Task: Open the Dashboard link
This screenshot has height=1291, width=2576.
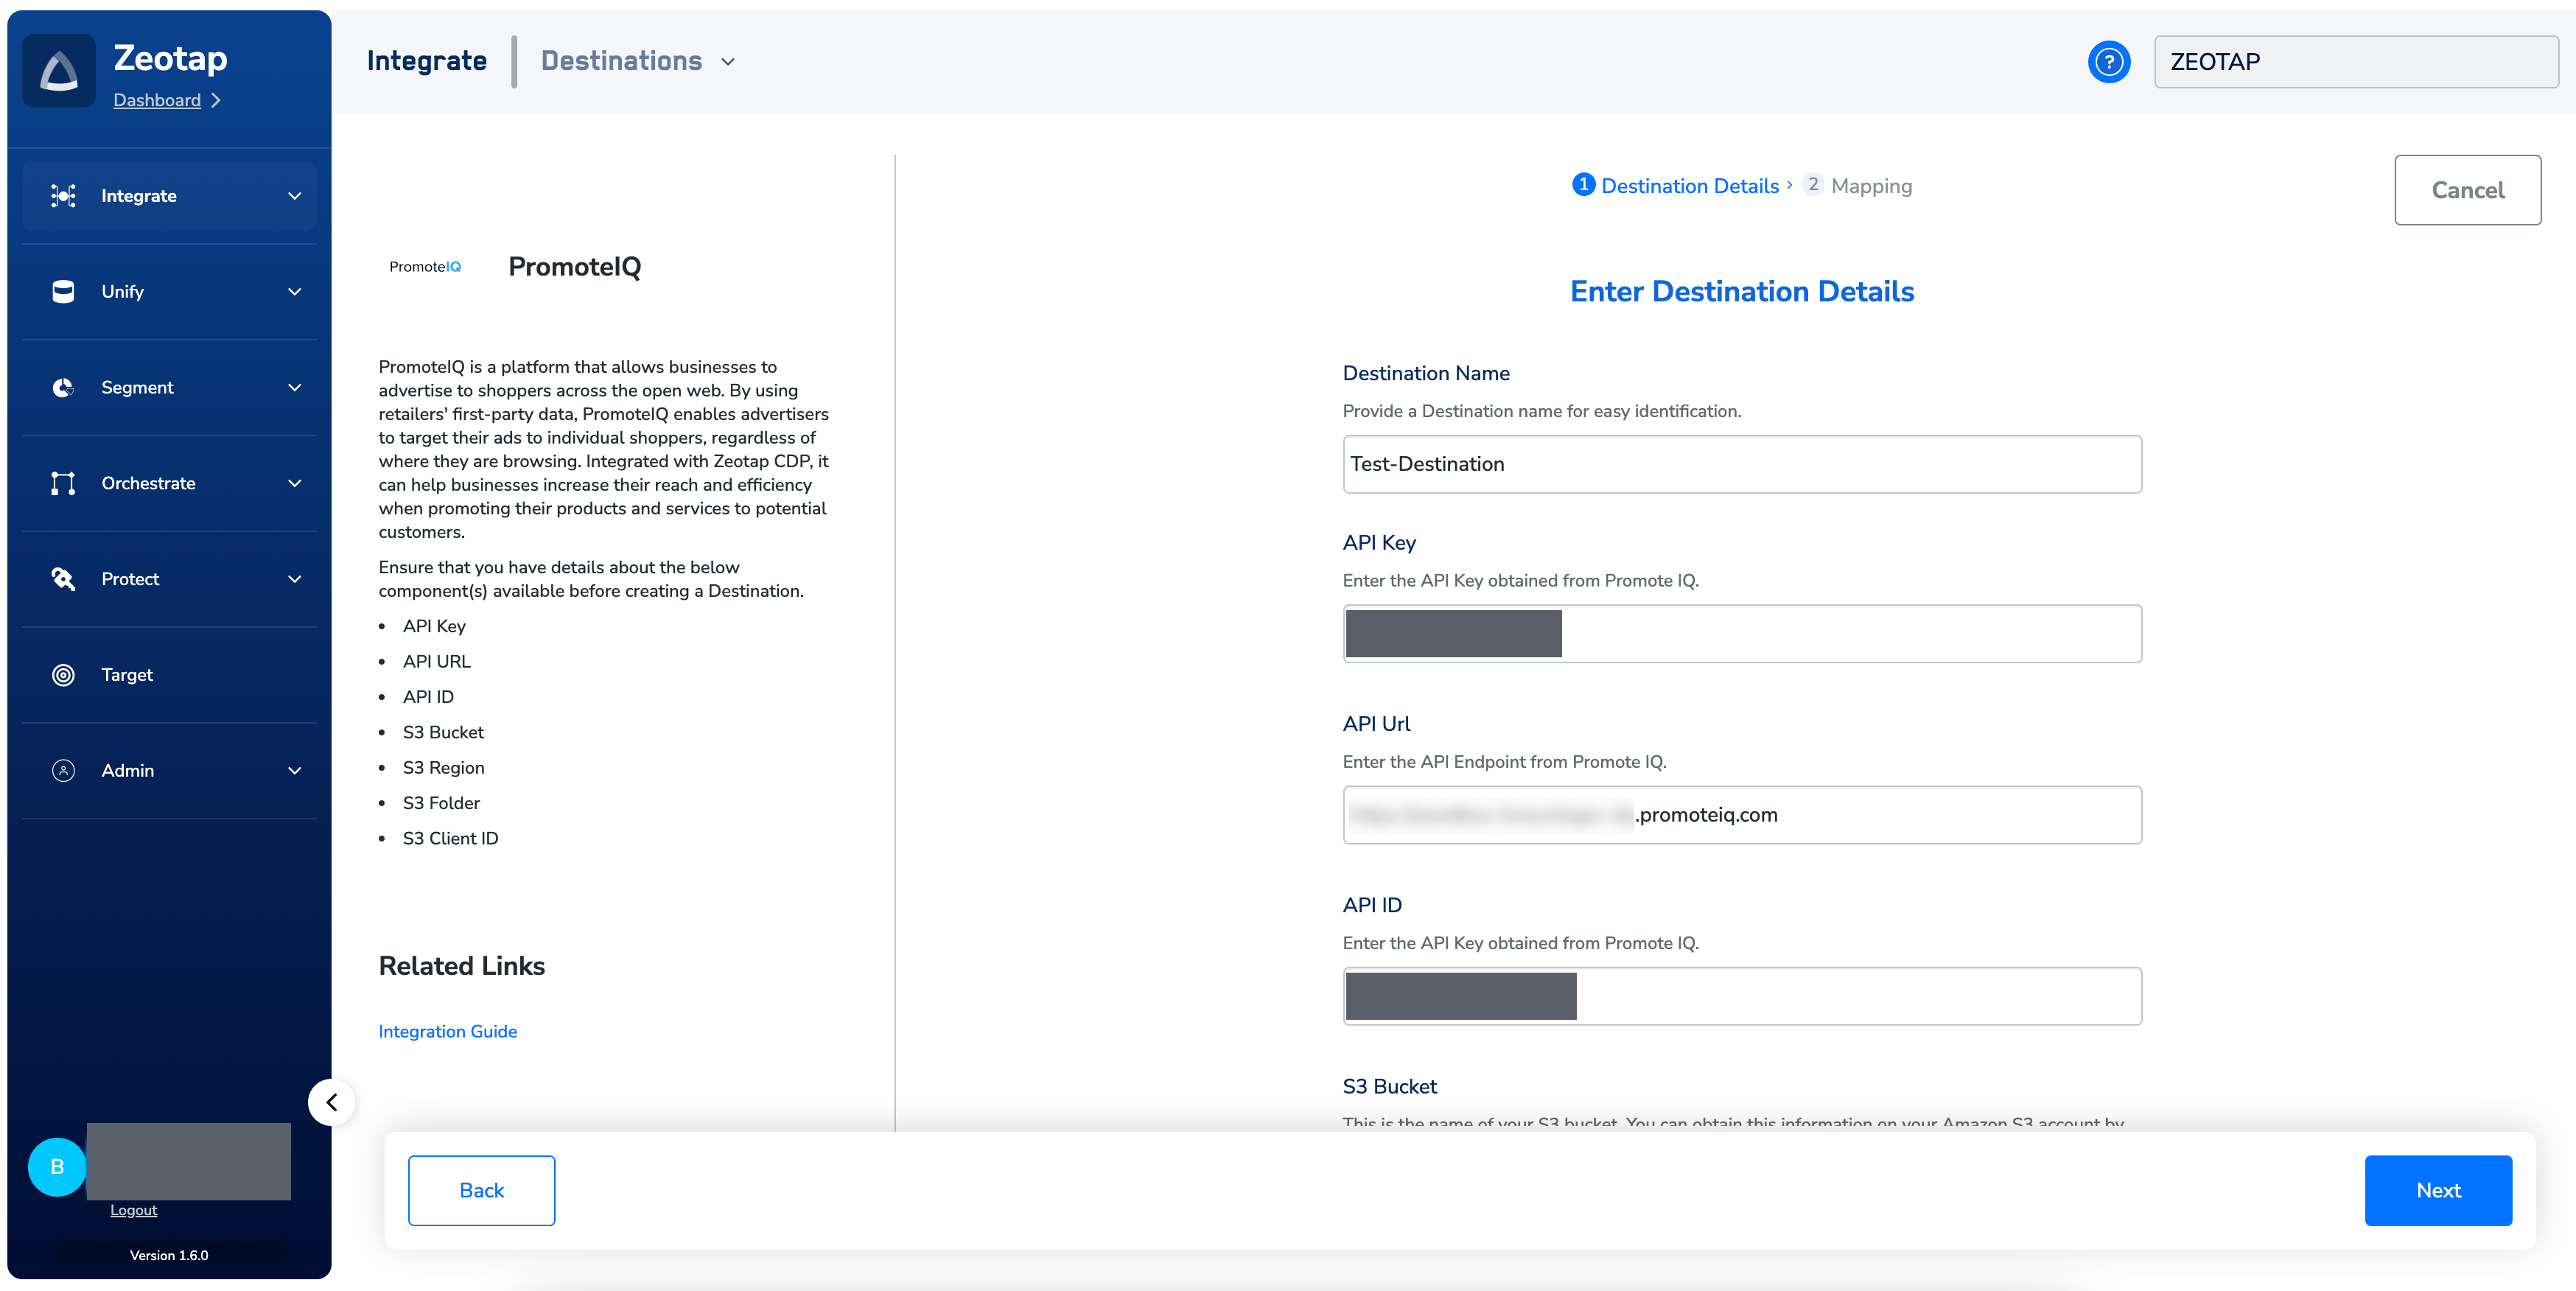Action: pyautogui.click(x=157, y=100)
